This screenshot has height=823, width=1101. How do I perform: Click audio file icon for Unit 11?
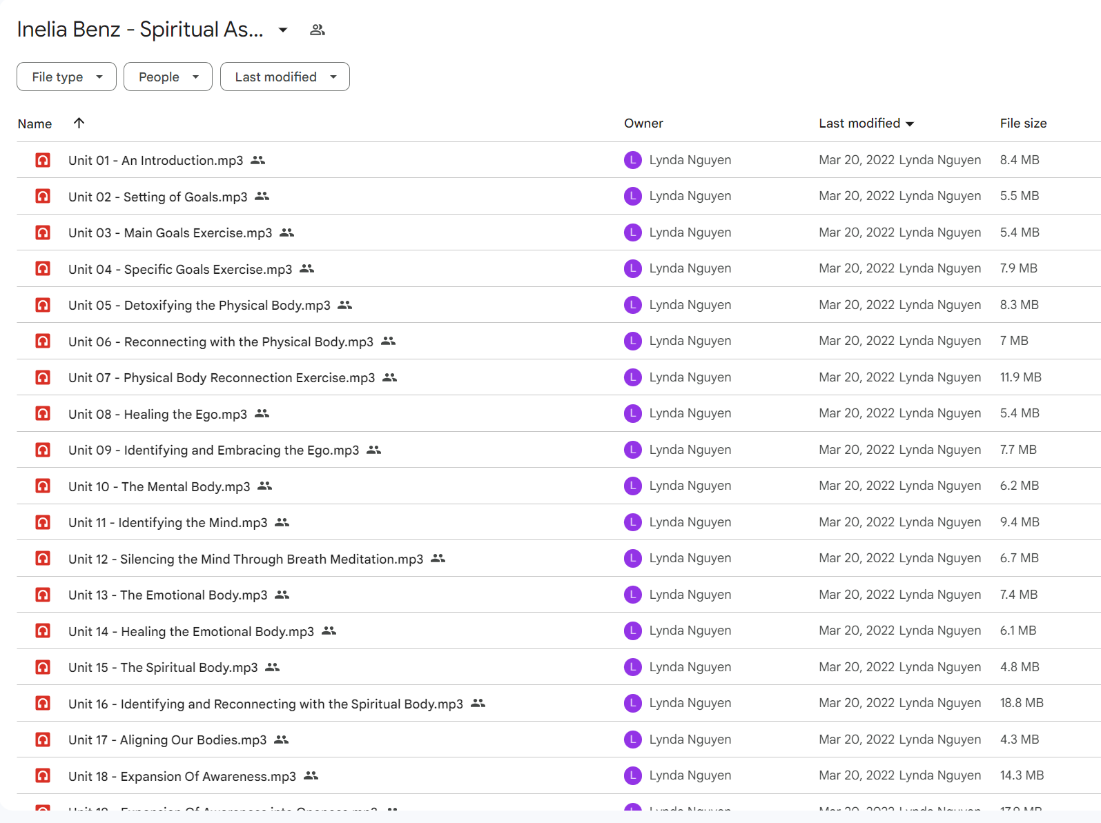tap(43, 522)
